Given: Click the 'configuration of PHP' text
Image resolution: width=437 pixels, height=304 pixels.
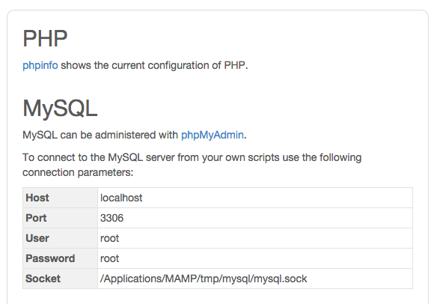Looking at the screenshot, I should point(197,65).
